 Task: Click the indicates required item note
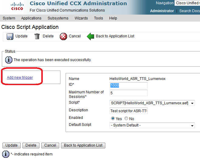pyautogui.click(x=32, y=154)
